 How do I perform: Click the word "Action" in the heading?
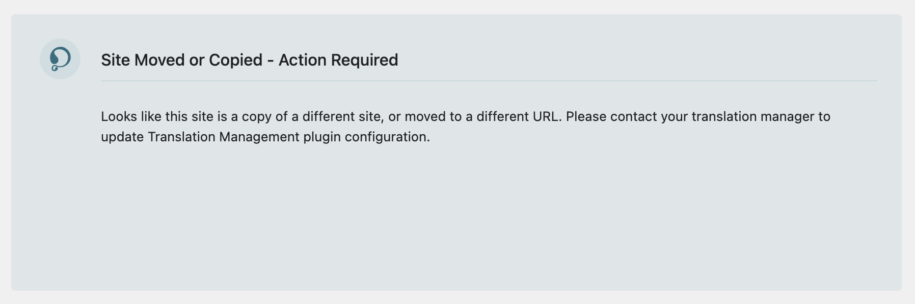click(303, 60)
